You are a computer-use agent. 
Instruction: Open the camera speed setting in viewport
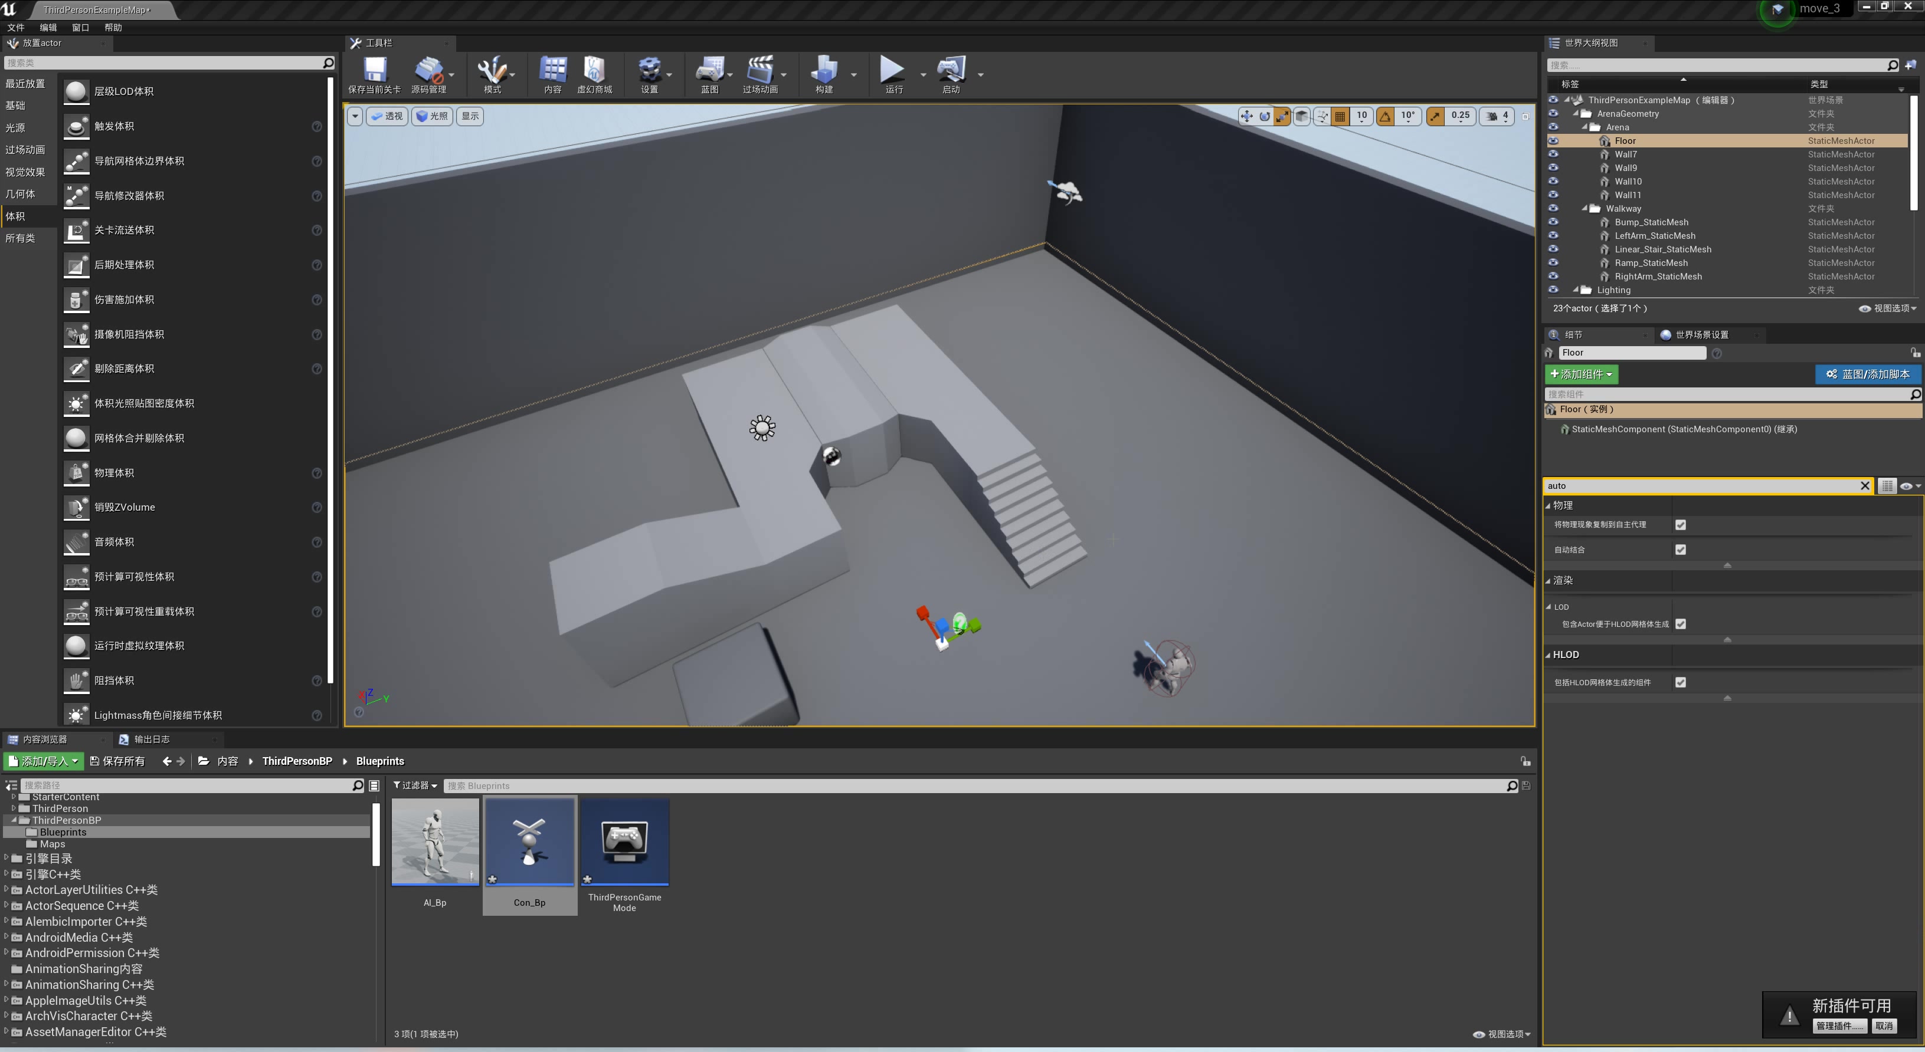(x=1498, y=117)
